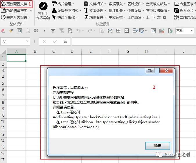The width and height of the screenshot is (196, 163).
Task: Expand the Name Box dropdown arrow
Action: point(27,41)
